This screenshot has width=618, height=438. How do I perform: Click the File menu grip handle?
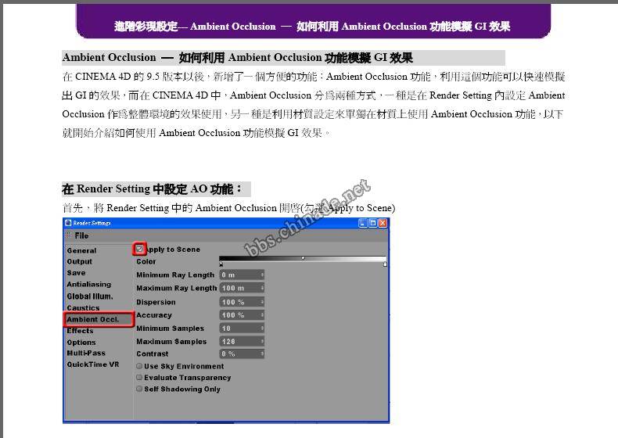[70, 235]
